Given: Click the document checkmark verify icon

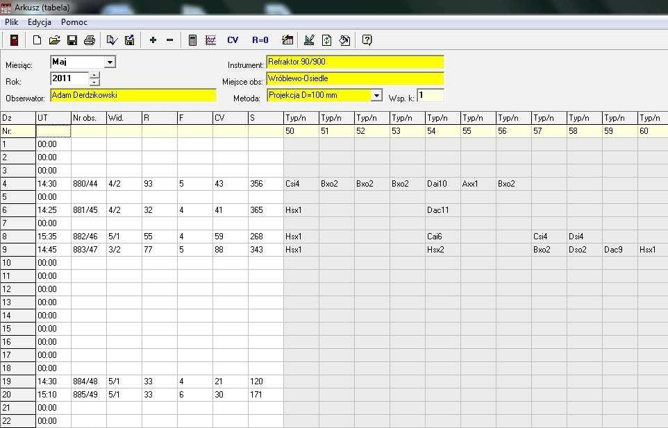Looking at the screenshot, I should (x=112, y=40).
